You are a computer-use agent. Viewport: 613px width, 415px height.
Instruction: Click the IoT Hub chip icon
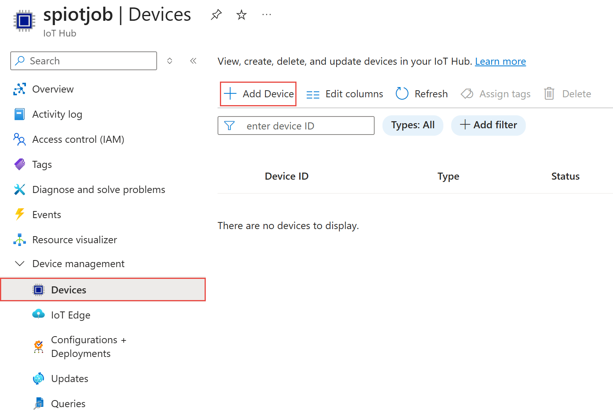coord(24,20)
